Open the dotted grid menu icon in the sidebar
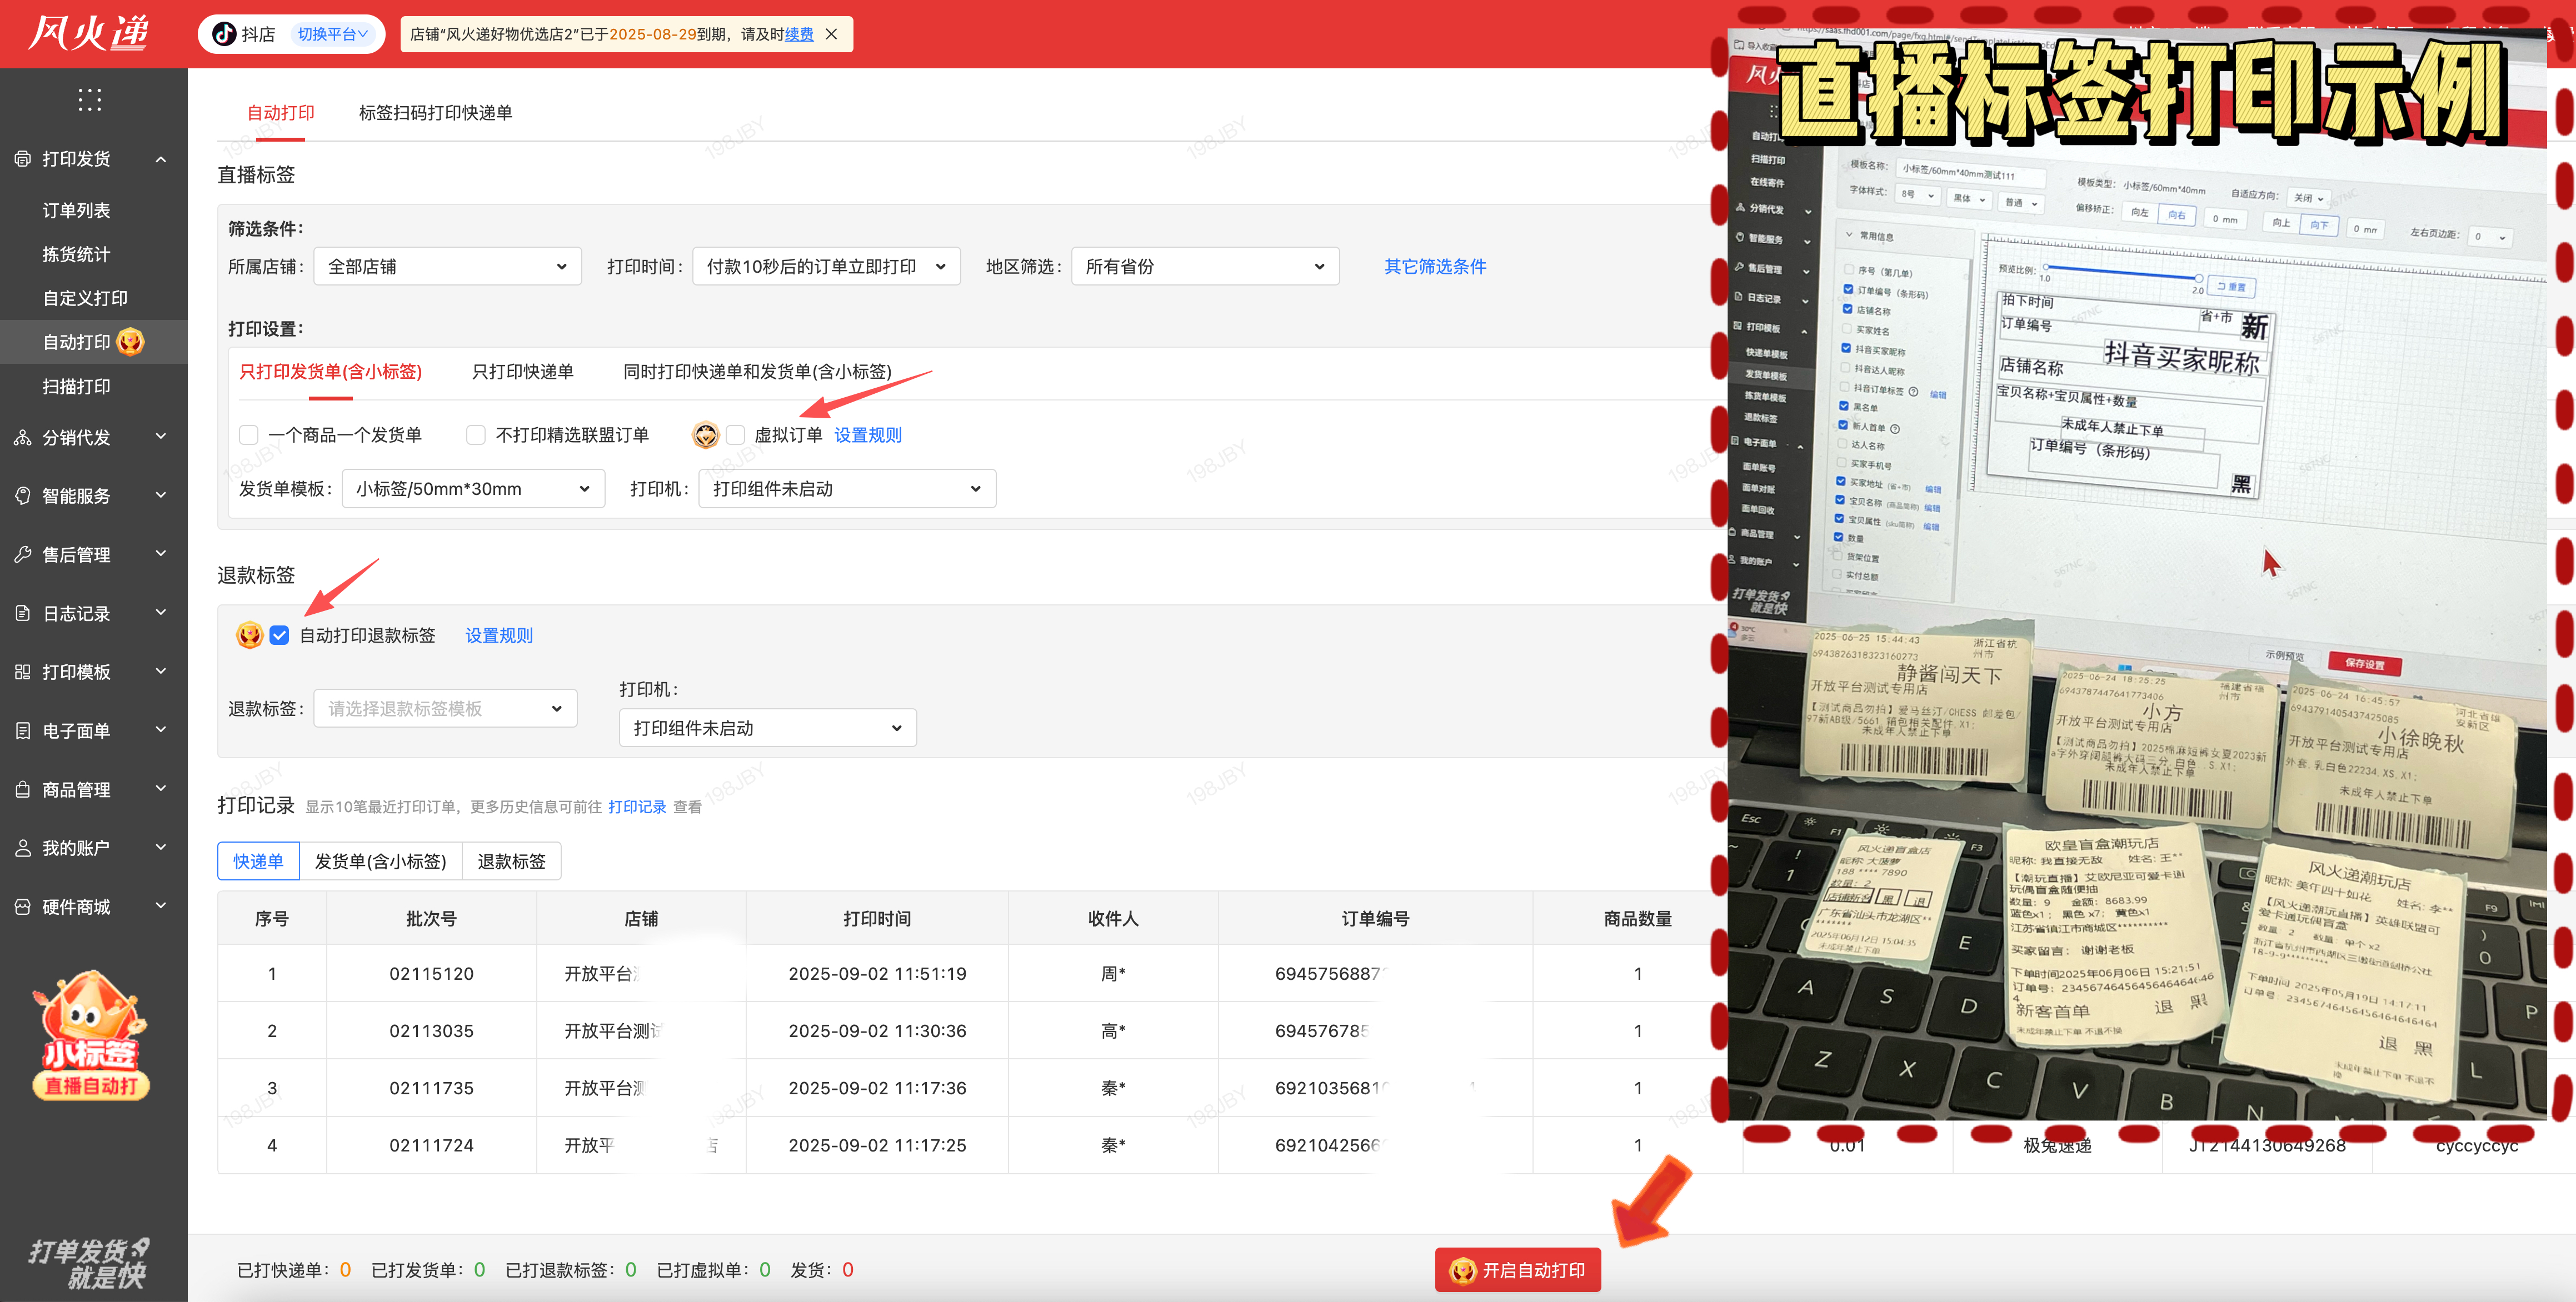The image size is (2576, 1302). click(x=90, y=100)
